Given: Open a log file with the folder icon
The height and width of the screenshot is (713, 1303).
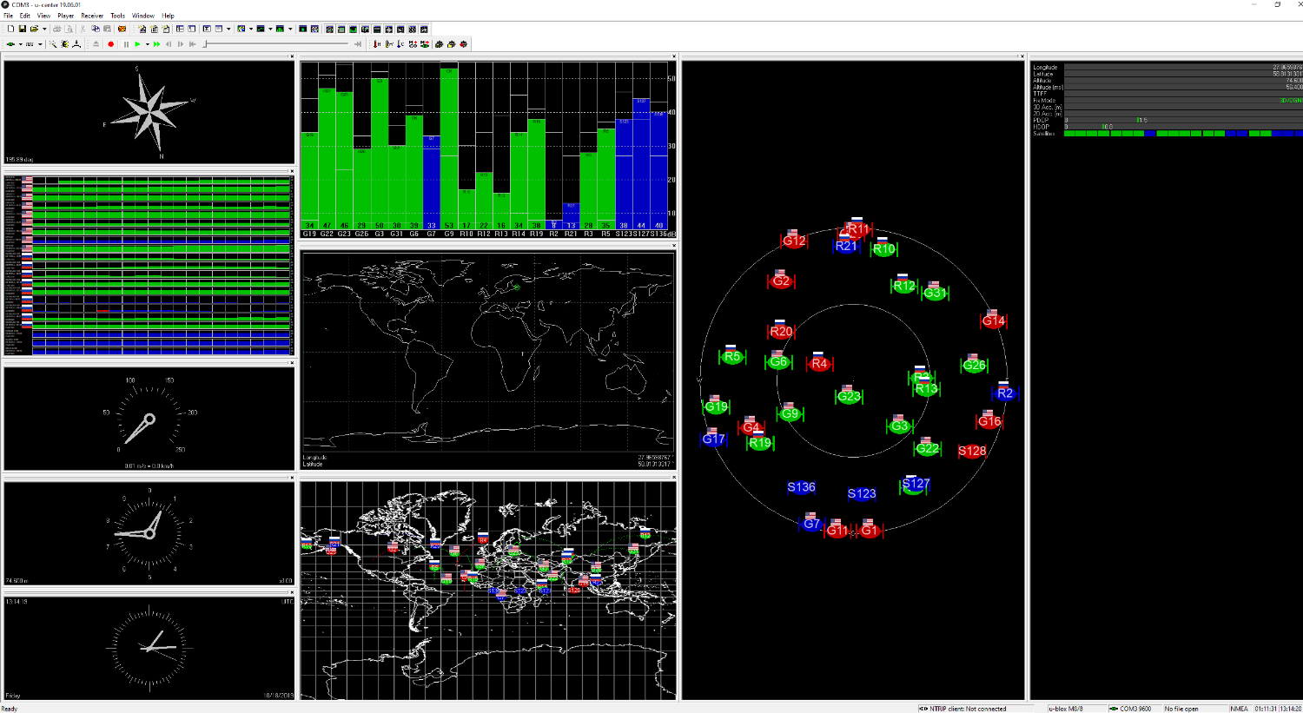Looking at the screenshot, I should (34, 29).
